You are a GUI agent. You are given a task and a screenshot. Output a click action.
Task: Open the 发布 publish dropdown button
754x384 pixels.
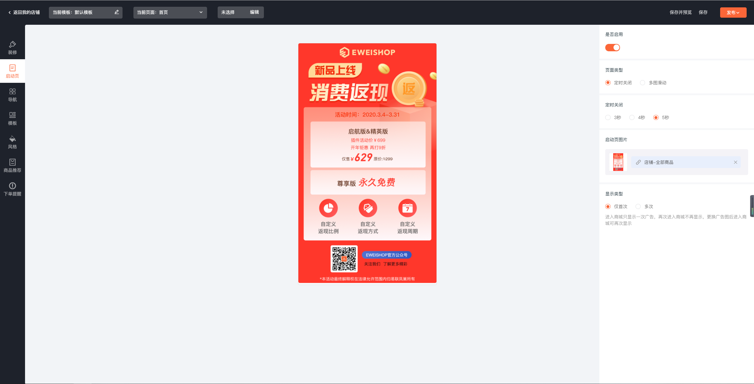[733, 12]
